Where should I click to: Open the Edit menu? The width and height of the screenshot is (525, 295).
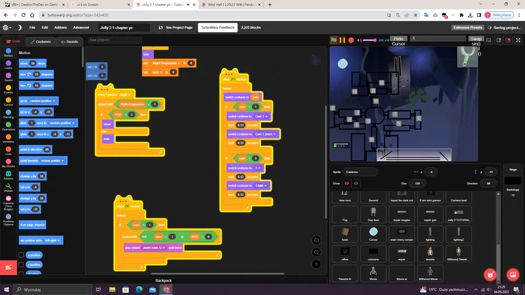44,27
